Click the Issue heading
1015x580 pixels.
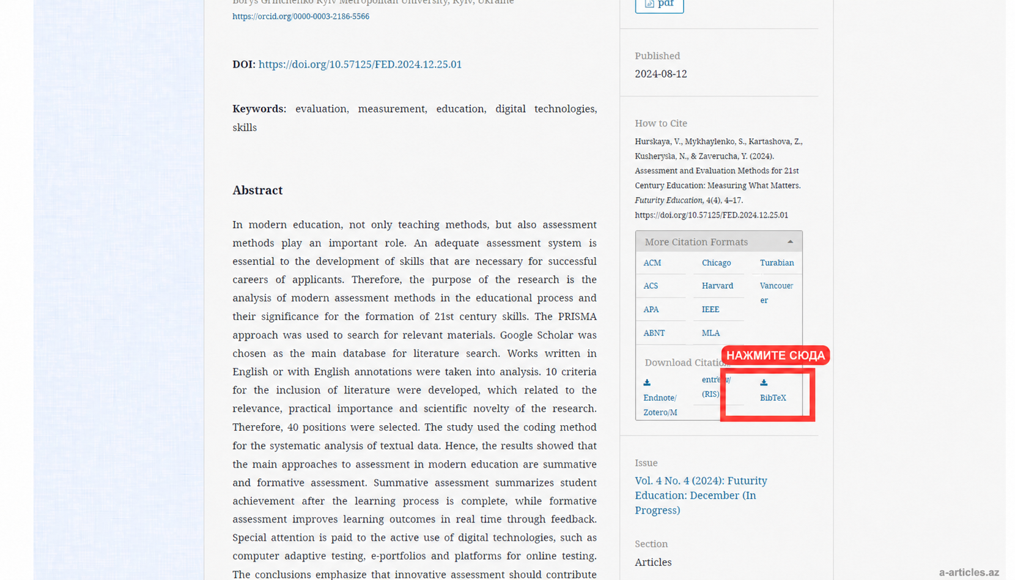[646, 463]
